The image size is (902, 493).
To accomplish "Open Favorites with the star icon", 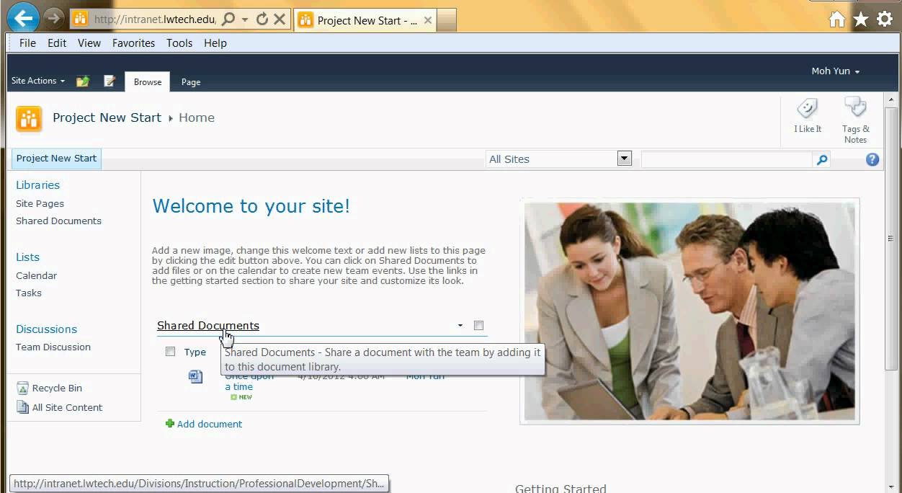I will [861, 19].
